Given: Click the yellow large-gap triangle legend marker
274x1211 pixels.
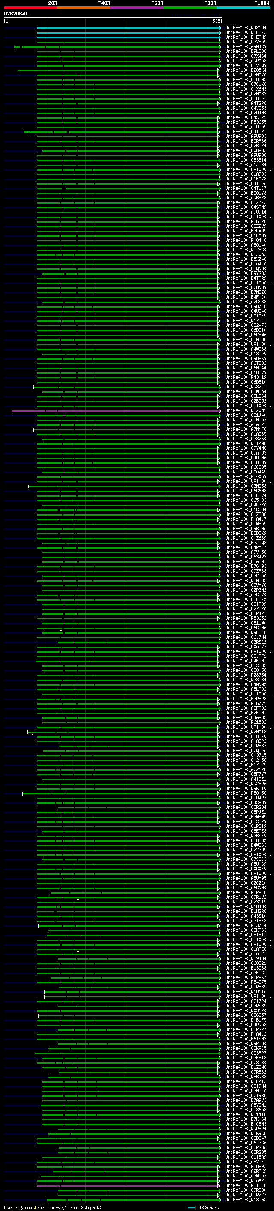Looking at the screenshot, I should tap(35, 1208).
